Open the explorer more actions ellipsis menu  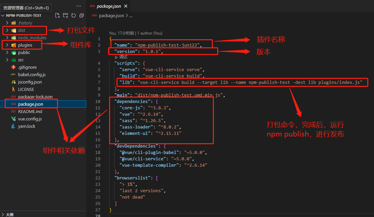79,6
